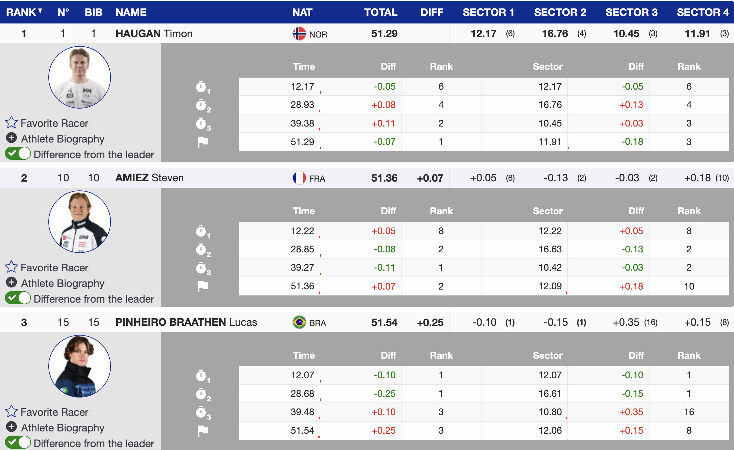Click Haugan's Athlete Biography plus icon
This screenshot has height=450, width=734.
click(11, 138)
